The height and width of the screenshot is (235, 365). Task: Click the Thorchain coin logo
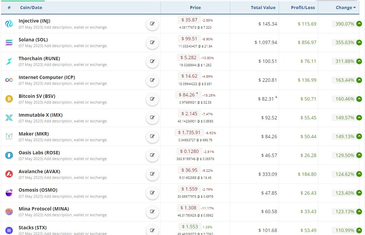[x=9, y=61]
